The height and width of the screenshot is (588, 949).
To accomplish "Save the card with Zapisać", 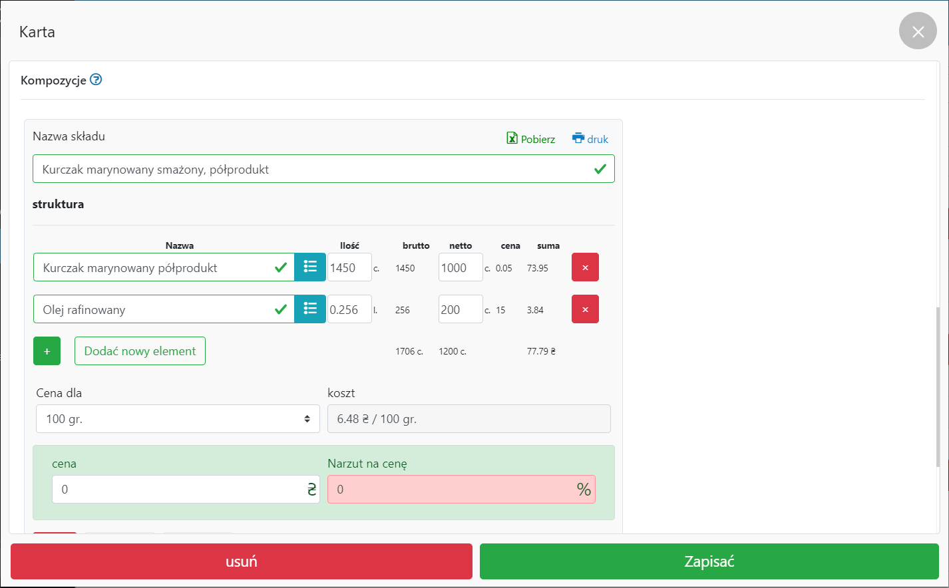I will pos(709,561).
